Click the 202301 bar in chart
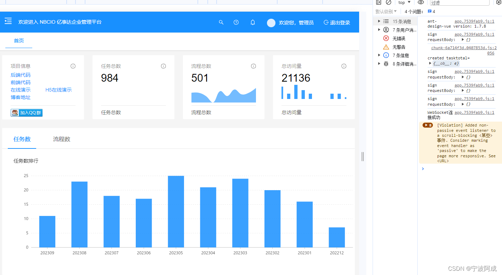Screen dimensions: 502x275 click(305, 224)
